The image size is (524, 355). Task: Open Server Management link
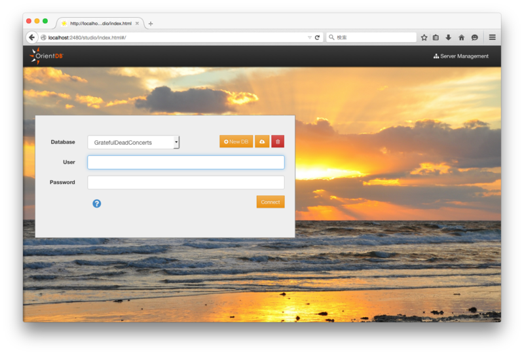tap(461, 56)
